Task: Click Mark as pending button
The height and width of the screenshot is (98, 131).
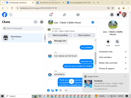Action: [60, 35]
